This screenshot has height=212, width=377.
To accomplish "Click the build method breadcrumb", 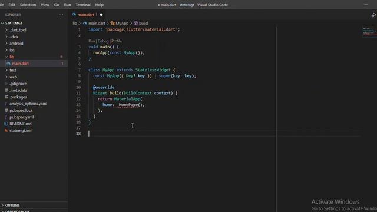I will point(143,24).
